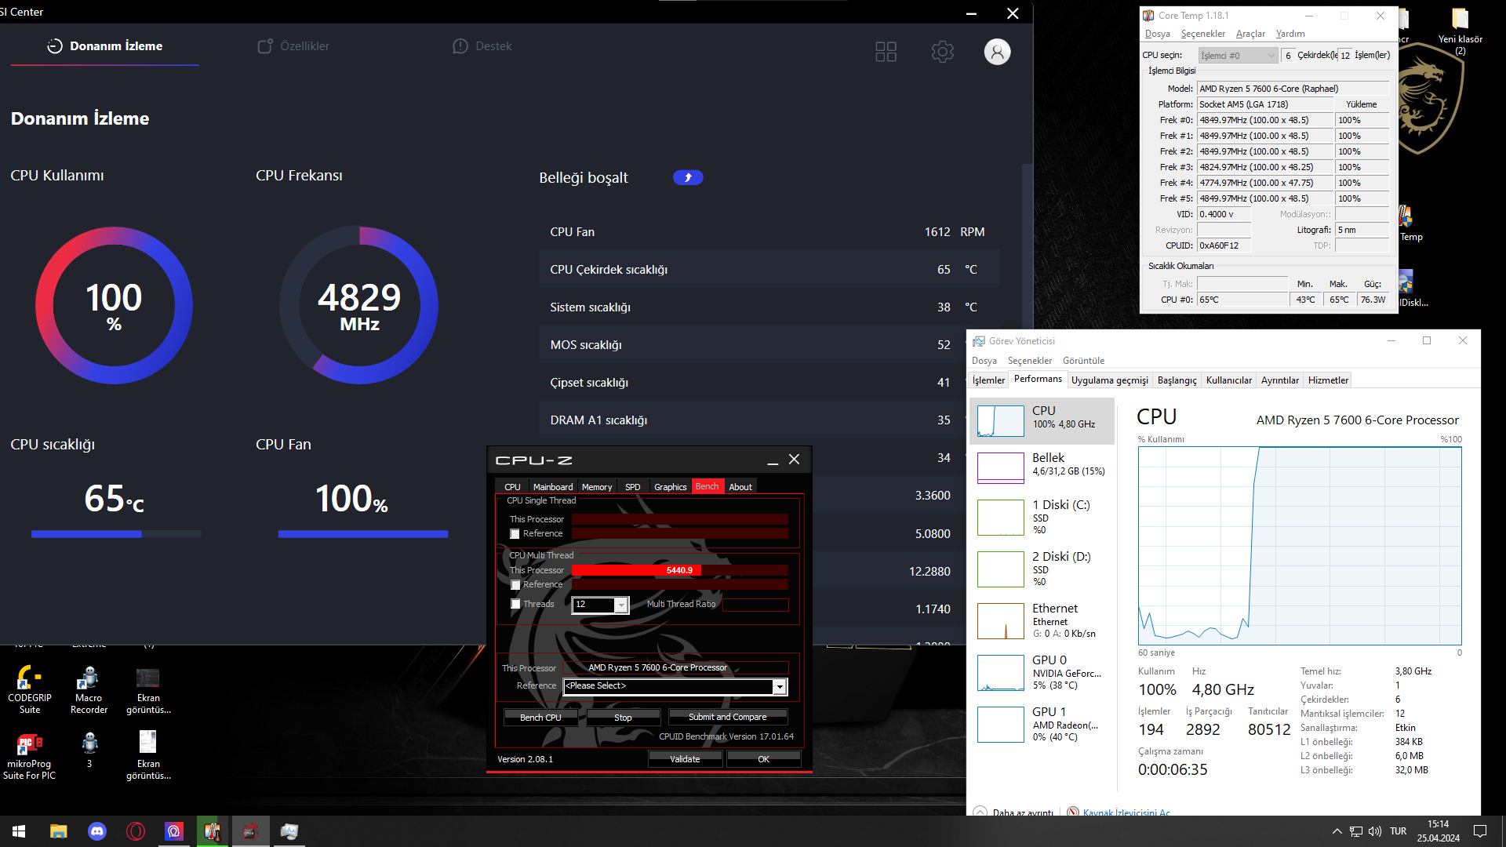Open the Araçlar menu in Core Temp
The image size is (1506, 847).
pos(1250,34)
